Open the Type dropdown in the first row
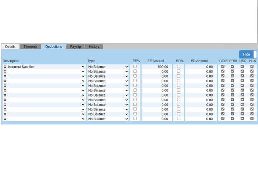The height and width of the screenshot is (177, 258). (x=108, y=67)
